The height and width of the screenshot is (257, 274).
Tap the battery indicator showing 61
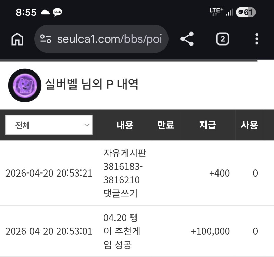246,12
